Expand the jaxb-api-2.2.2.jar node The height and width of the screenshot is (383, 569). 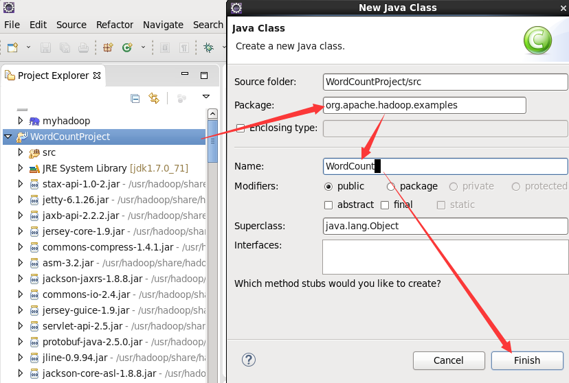click(21, 216)
